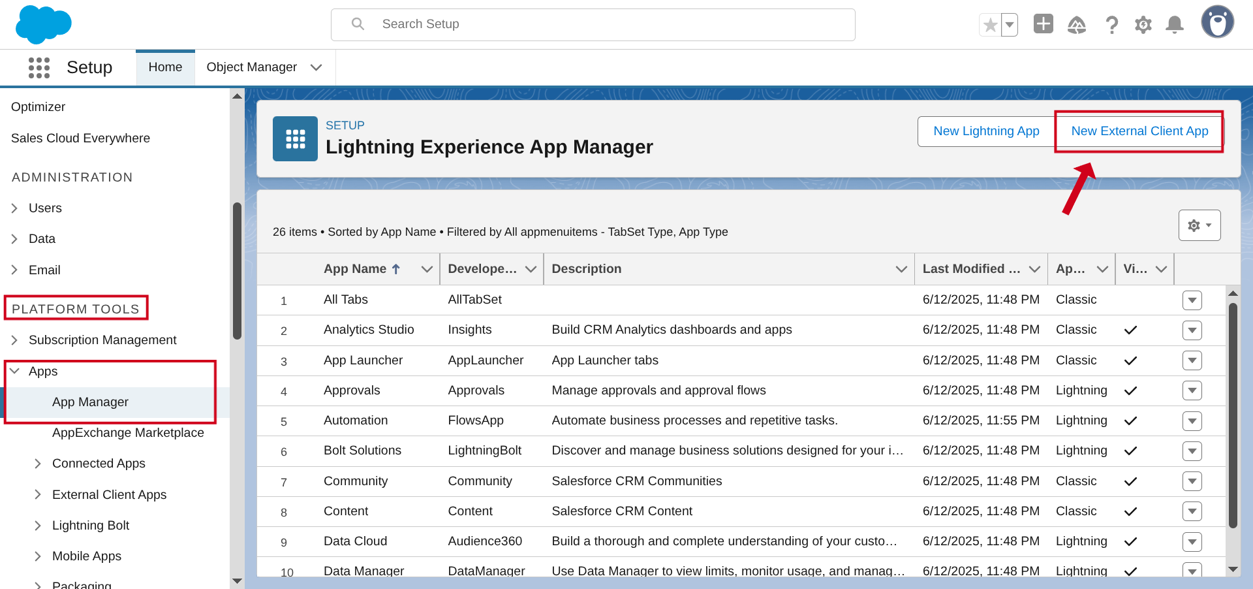This screenshot has width=1253, height=589.
Task: Open Last Modified column menu chevron
Action: click(1035, 269)
